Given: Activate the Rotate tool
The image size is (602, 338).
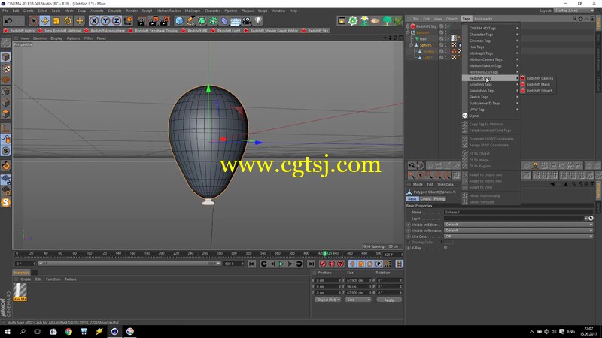Looking at the screenshot, I should pyautogui.click(x=68, y=21).
